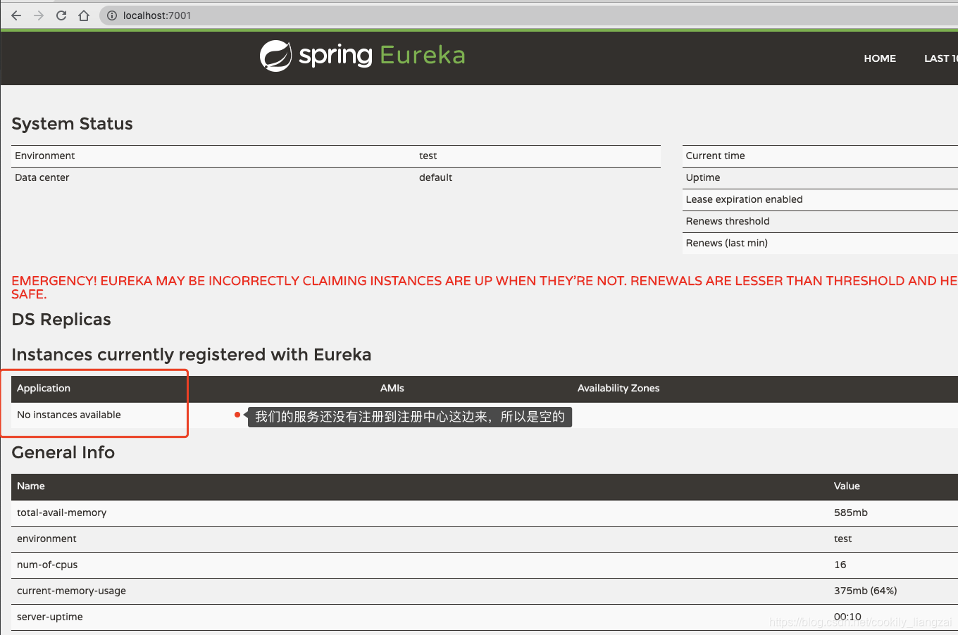Click the Availability Zones column header
Screen dimensions: 958x635
[618, 388]
